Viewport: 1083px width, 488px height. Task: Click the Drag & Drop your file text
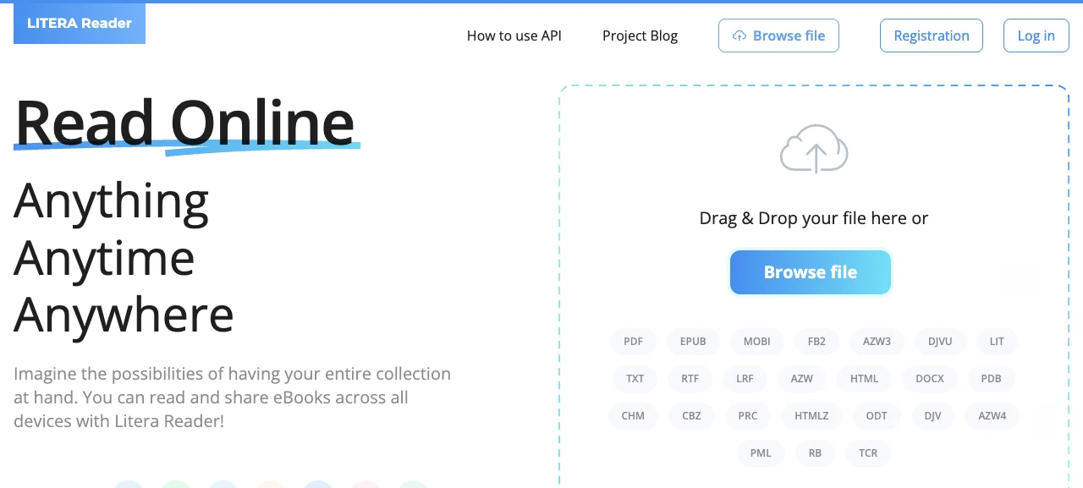814,218
